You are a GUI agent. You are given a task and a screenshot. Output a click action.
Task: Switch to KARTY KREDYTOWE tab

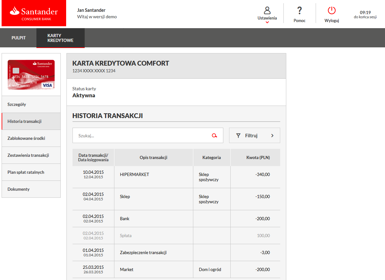(x=60, y=38)
